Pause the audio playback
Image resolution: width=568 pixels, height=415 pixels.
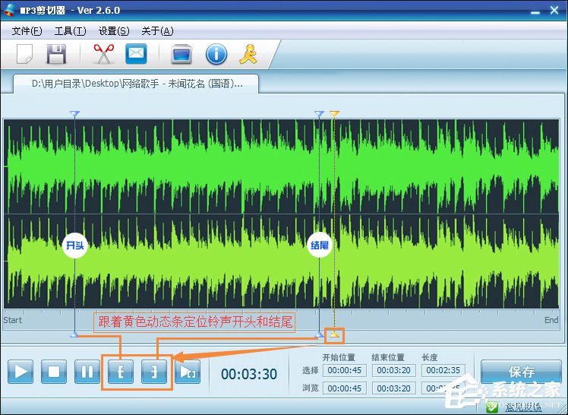point(87,372)
